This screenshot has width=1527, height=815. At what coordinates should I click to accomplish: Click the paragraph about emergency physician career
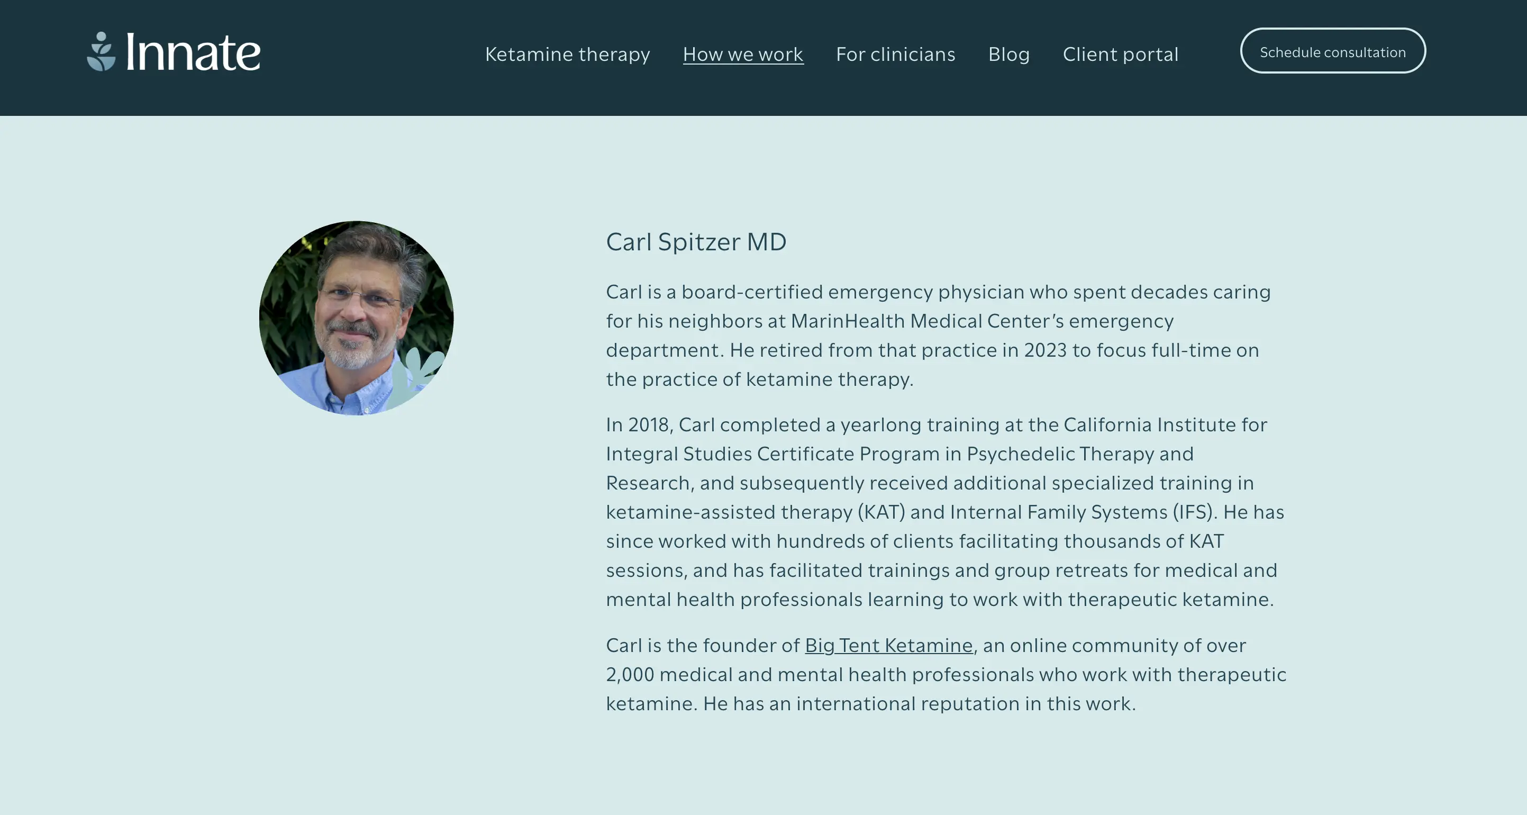937,336
